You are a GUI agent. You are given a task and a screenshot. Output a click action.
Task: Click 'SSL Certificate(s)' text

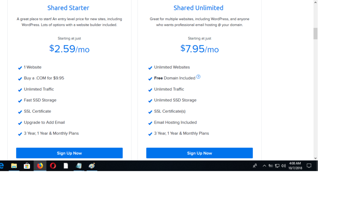point(170,111)
